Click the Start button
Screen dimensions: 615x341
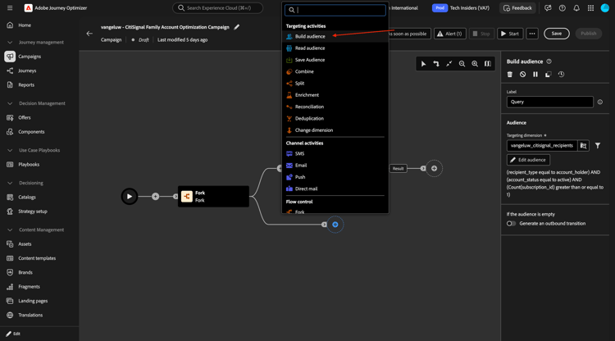click(510, 34)
